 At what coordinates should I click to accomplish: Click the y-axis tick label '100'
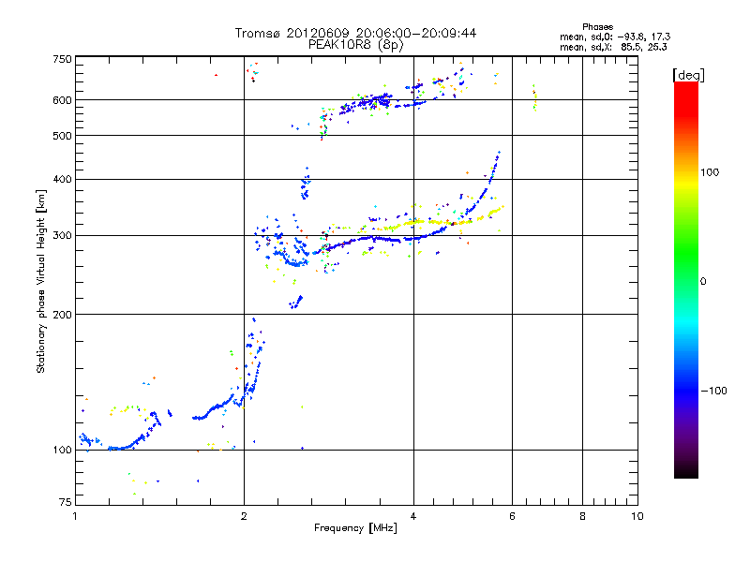click(62, 451)
